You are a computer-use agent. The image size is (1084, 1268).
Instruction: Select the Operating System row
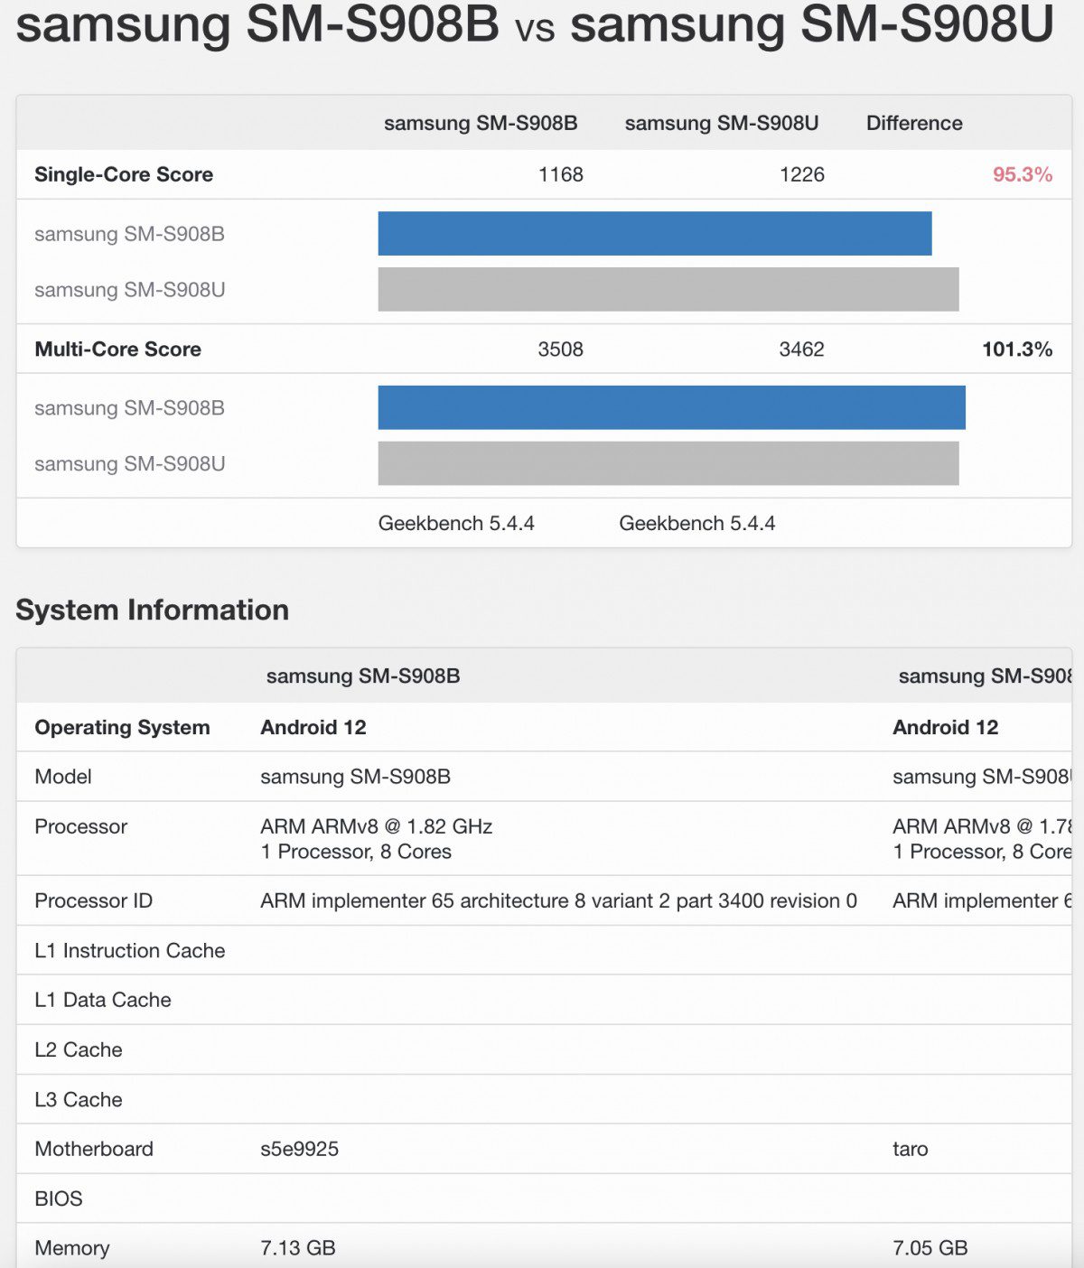tap(122, 727)
